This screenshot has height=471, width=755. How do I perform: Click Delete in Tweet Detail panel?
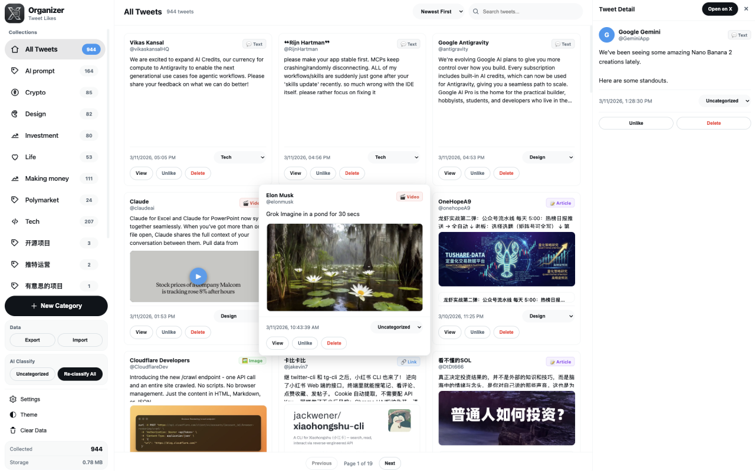[714, 123]
